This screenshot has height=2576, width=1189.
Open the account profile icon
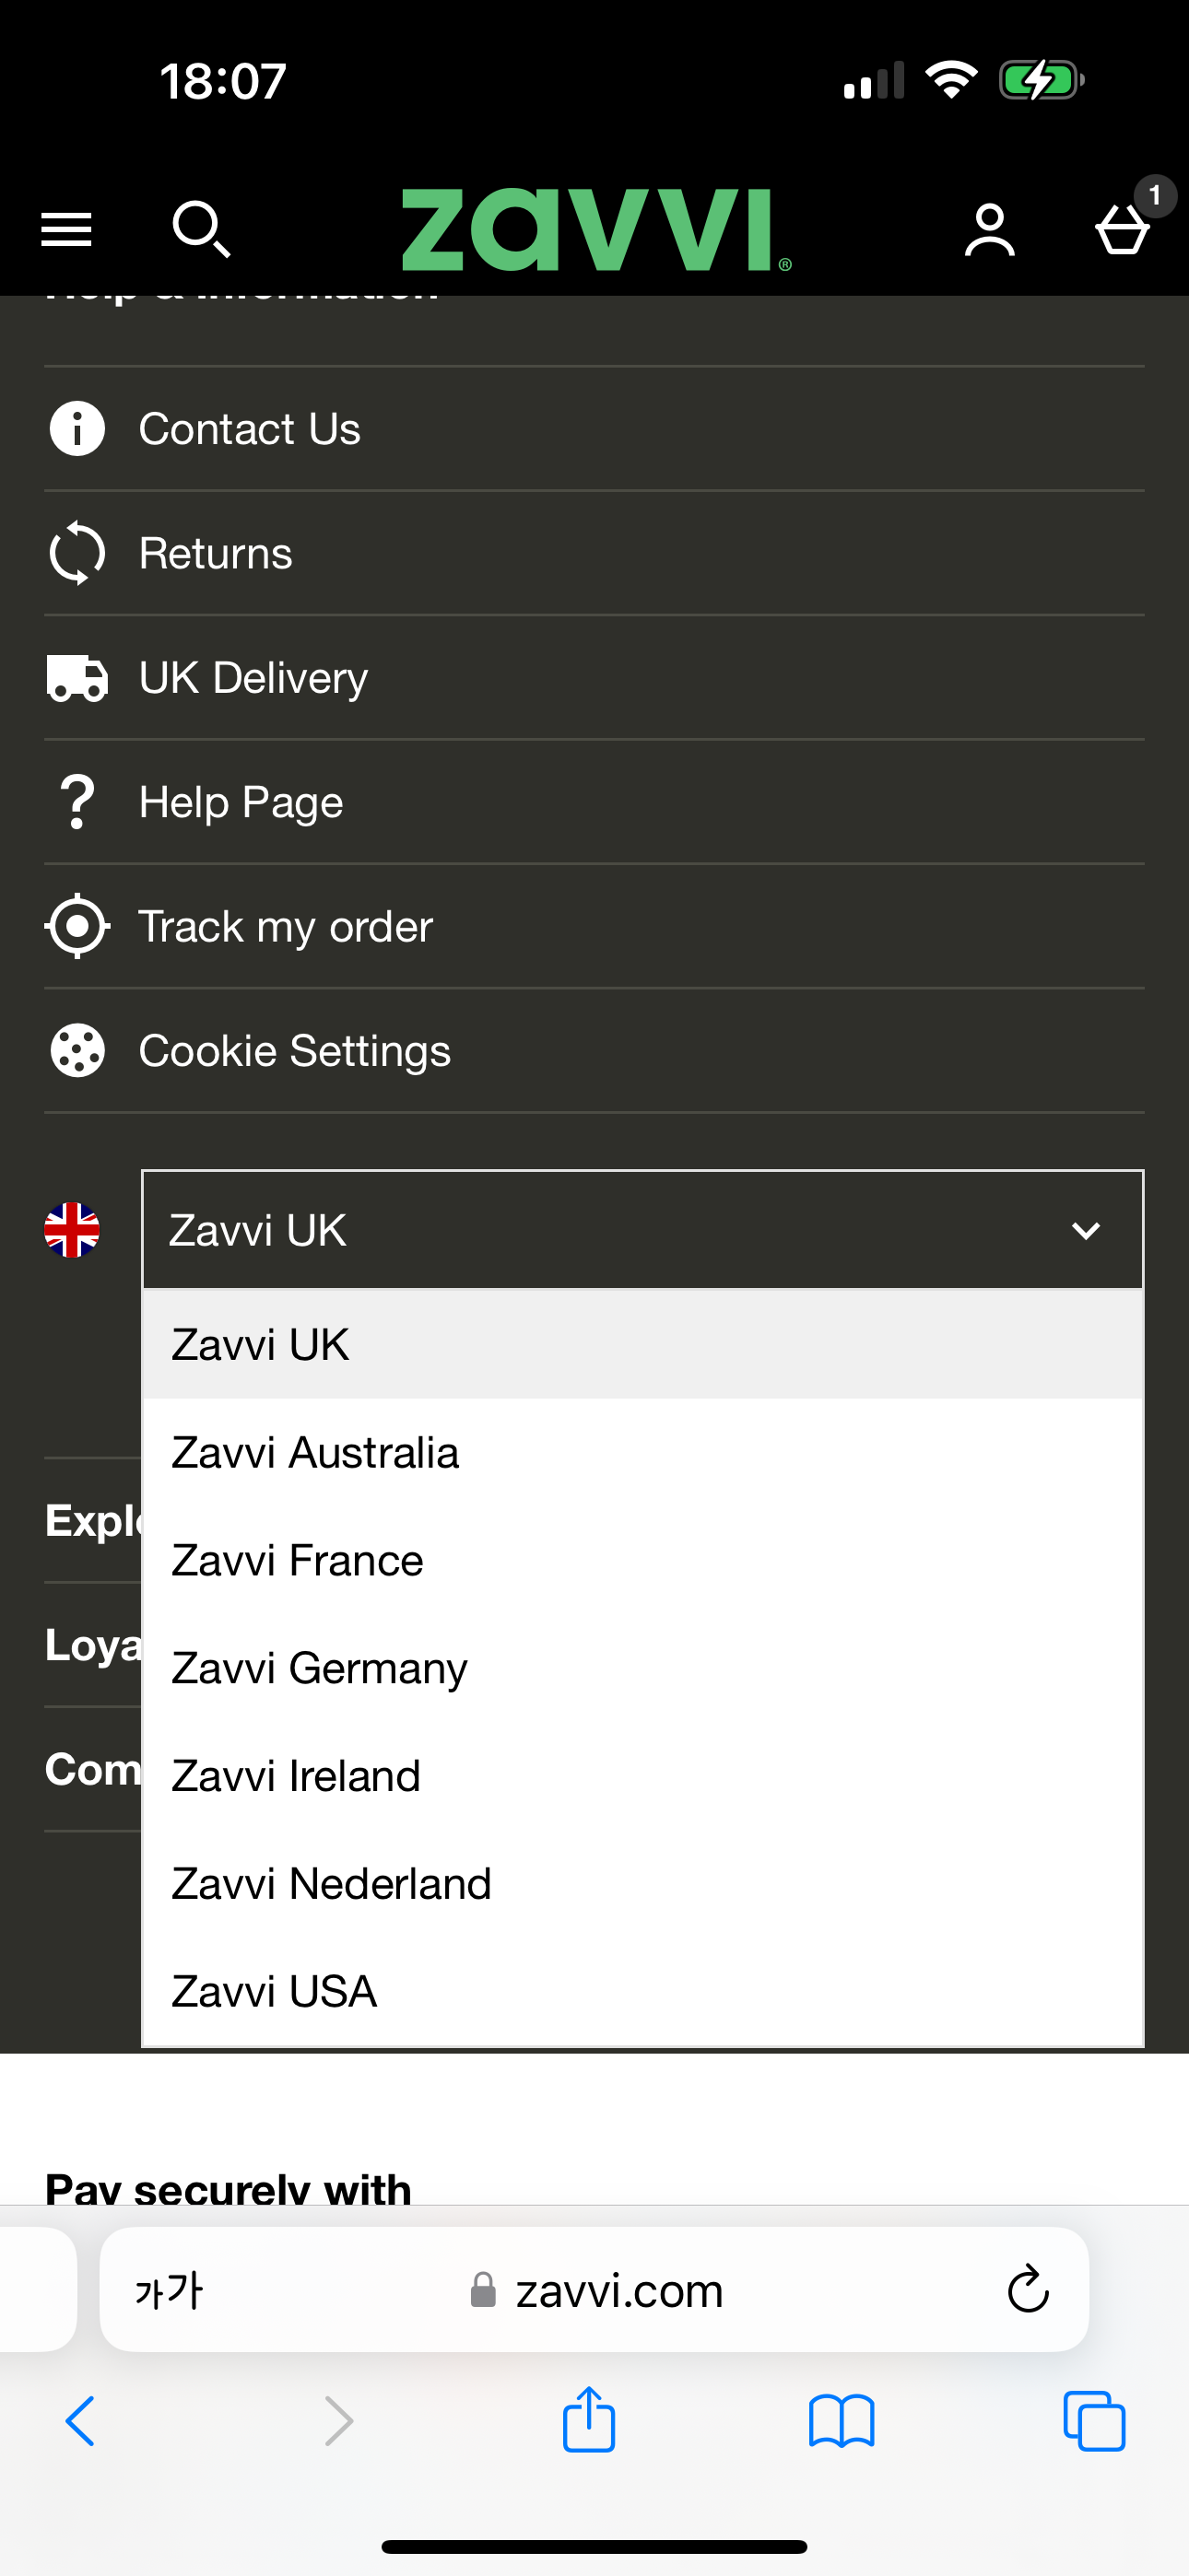point(989,230)
